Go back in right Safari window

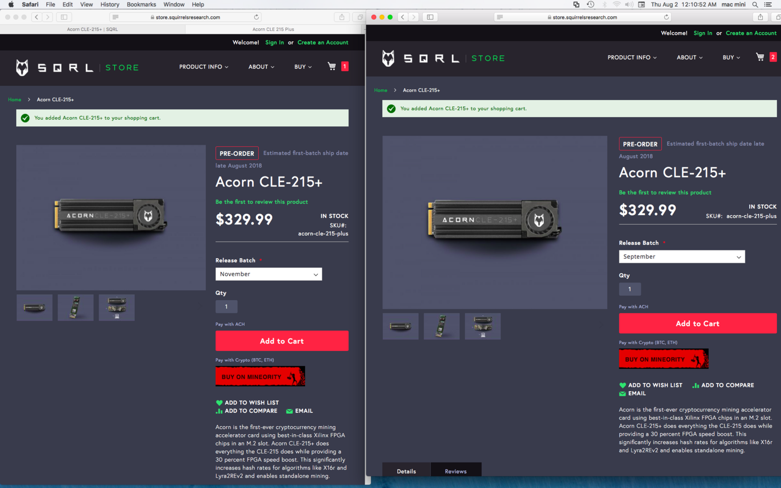pyautogui.click(x=403, y=17)
